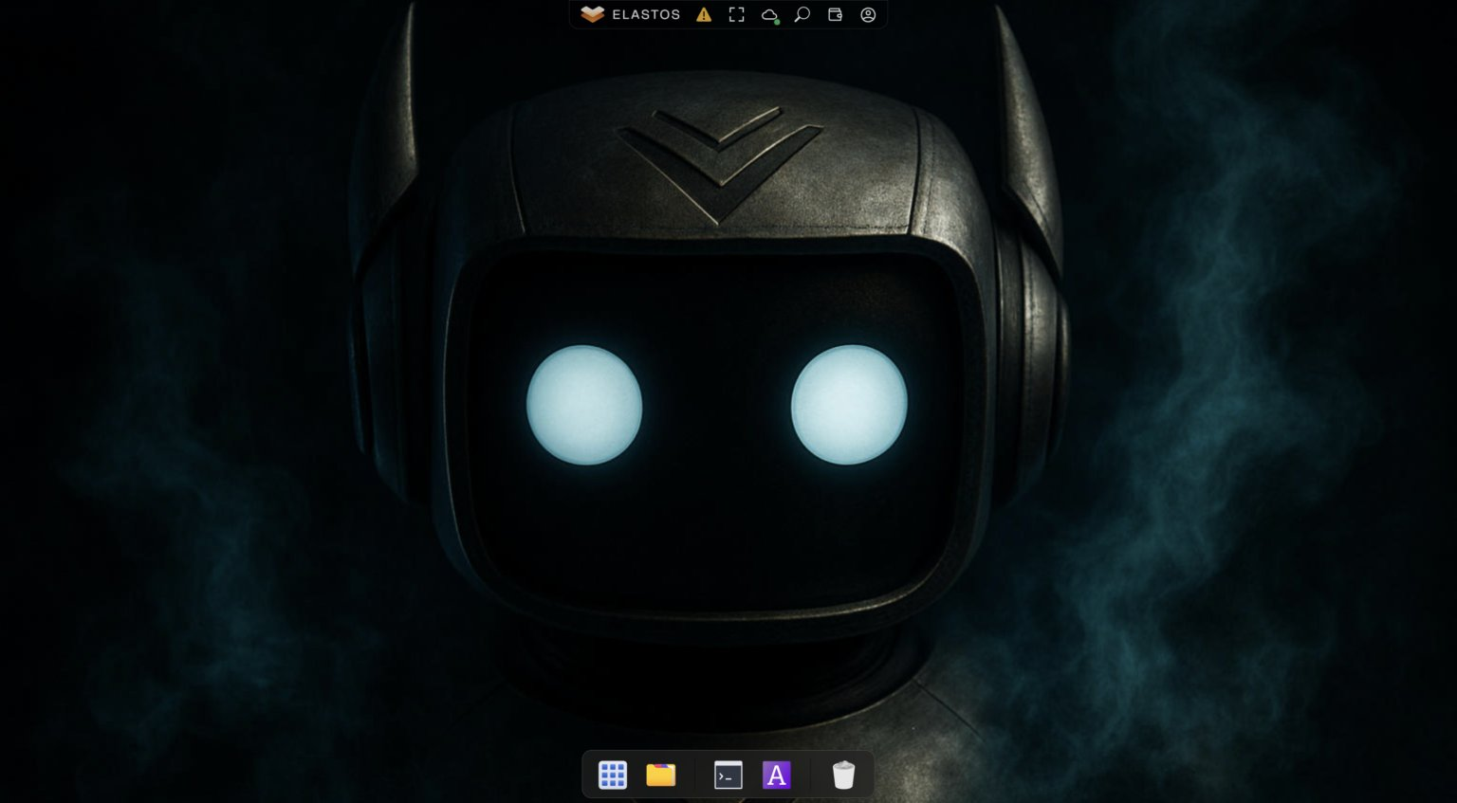Toggle fullscreen mode from top bar
Viewport: 1457px width, 803px height.
coord(736,14)
